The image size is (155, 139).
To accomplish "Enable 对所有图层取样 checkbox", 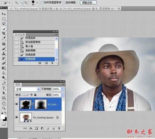I will (43, 3).
